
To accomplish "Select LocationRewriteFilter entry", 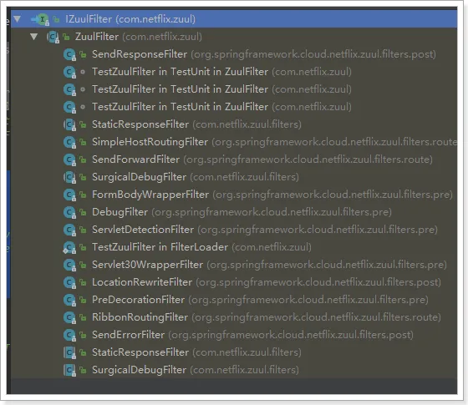I will tap(142, 282).
